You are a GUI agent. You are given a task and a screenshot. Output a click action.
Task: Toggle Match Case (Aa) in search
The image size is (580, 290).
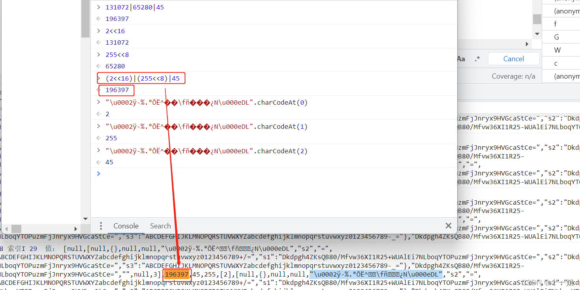click(x=461, y=59)
